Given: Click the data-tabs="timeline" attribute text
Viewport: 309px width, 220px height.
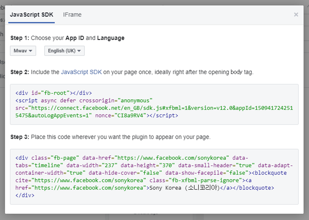Looking at the screenshot, I should point(39,165).
